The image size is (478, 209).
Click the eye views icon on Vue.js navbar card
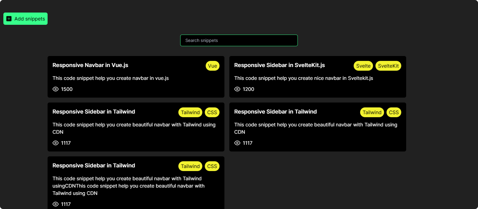coord(56,89)
